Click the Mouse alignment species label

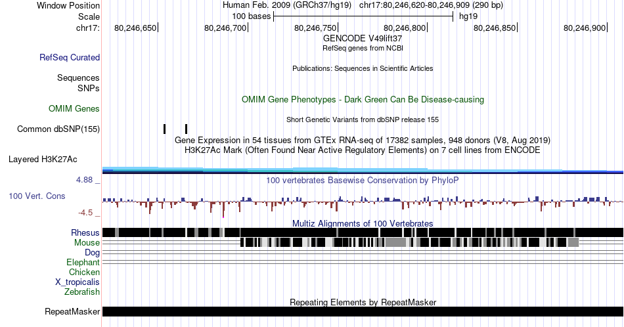pos(87,242)
